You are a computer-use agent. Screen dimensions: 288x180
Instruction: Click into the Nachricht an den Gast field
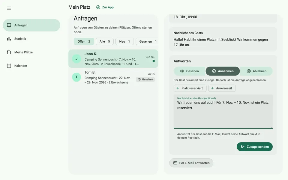coord(223,112)
